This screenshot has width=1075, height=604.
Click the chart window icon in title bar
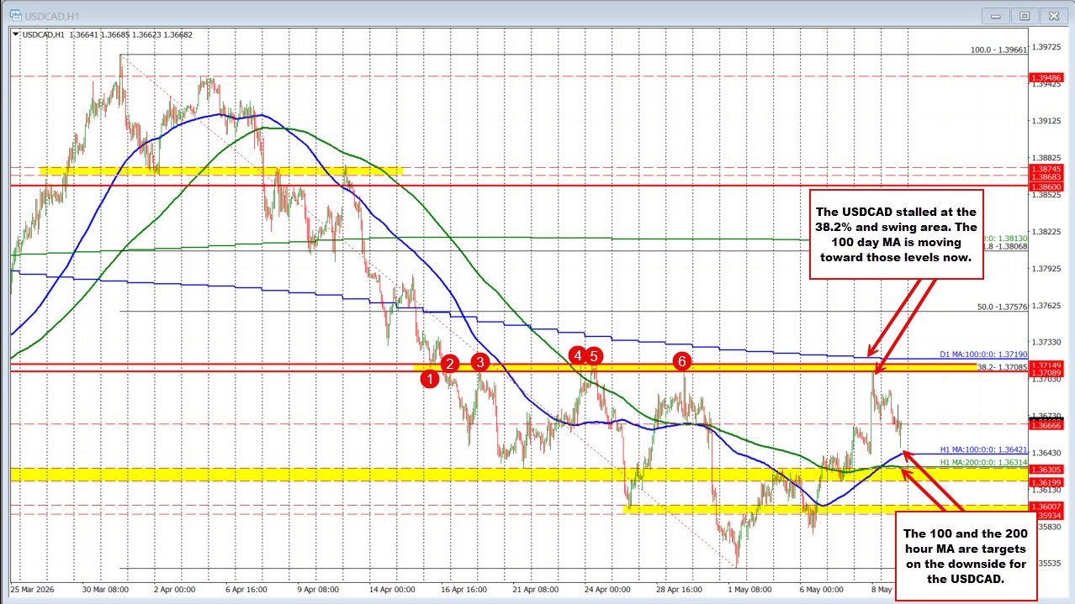pos(14,16)
